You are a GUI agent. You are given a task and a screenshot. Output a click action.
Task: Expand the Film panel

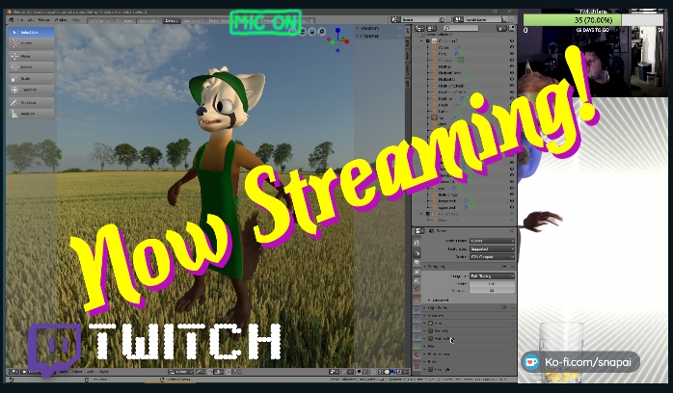point(430,347)
